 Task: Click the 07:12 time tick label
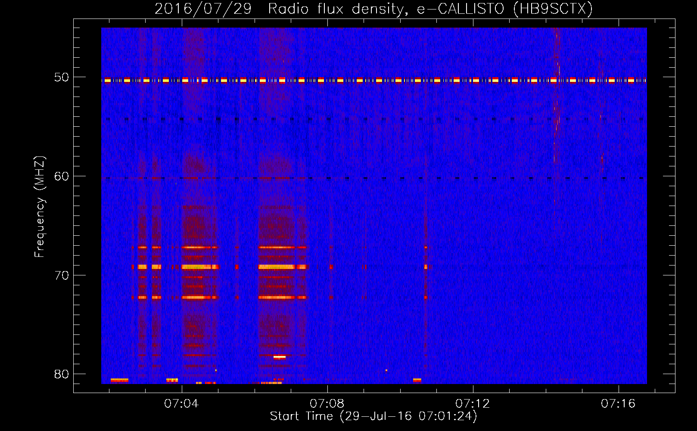473,403
